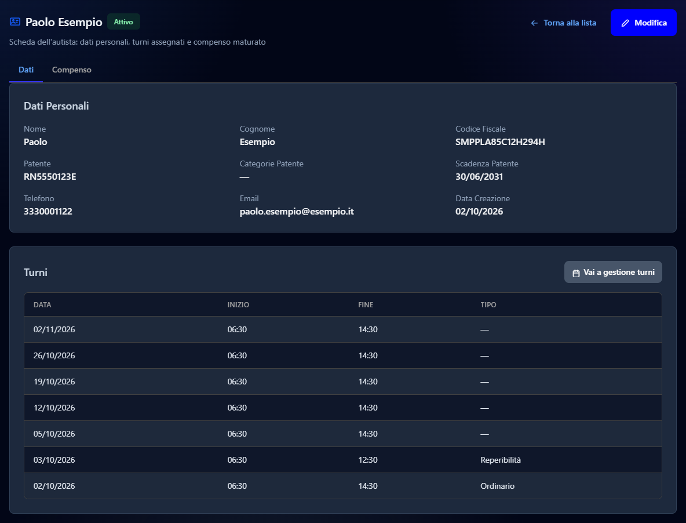
Task: Click the phone number 3330001122
Action: tap(48, 212)
